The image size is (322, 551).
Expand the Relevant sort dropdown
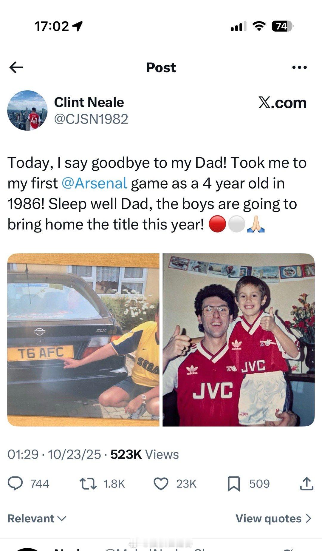[36, 518]
